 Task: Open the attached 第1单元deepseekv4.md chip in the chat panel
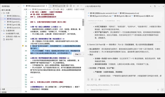[x=128, y=13]
